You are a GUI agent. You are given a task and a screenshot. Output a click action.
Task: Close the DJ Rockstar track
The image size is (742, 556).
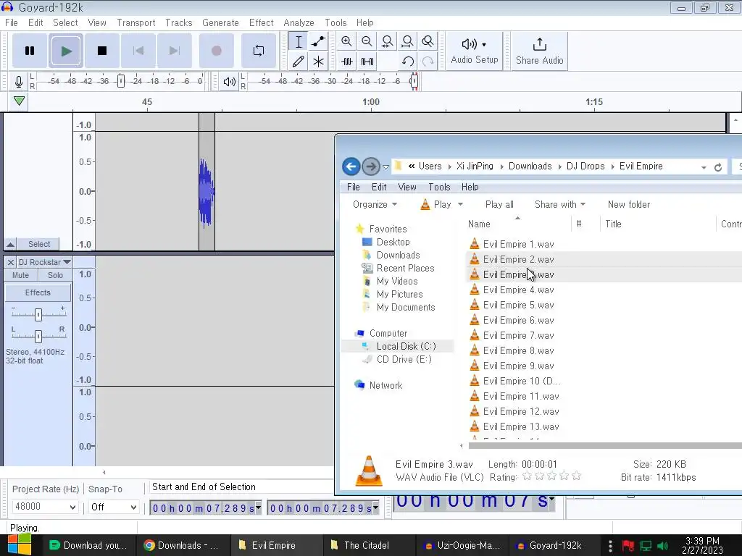11,262
